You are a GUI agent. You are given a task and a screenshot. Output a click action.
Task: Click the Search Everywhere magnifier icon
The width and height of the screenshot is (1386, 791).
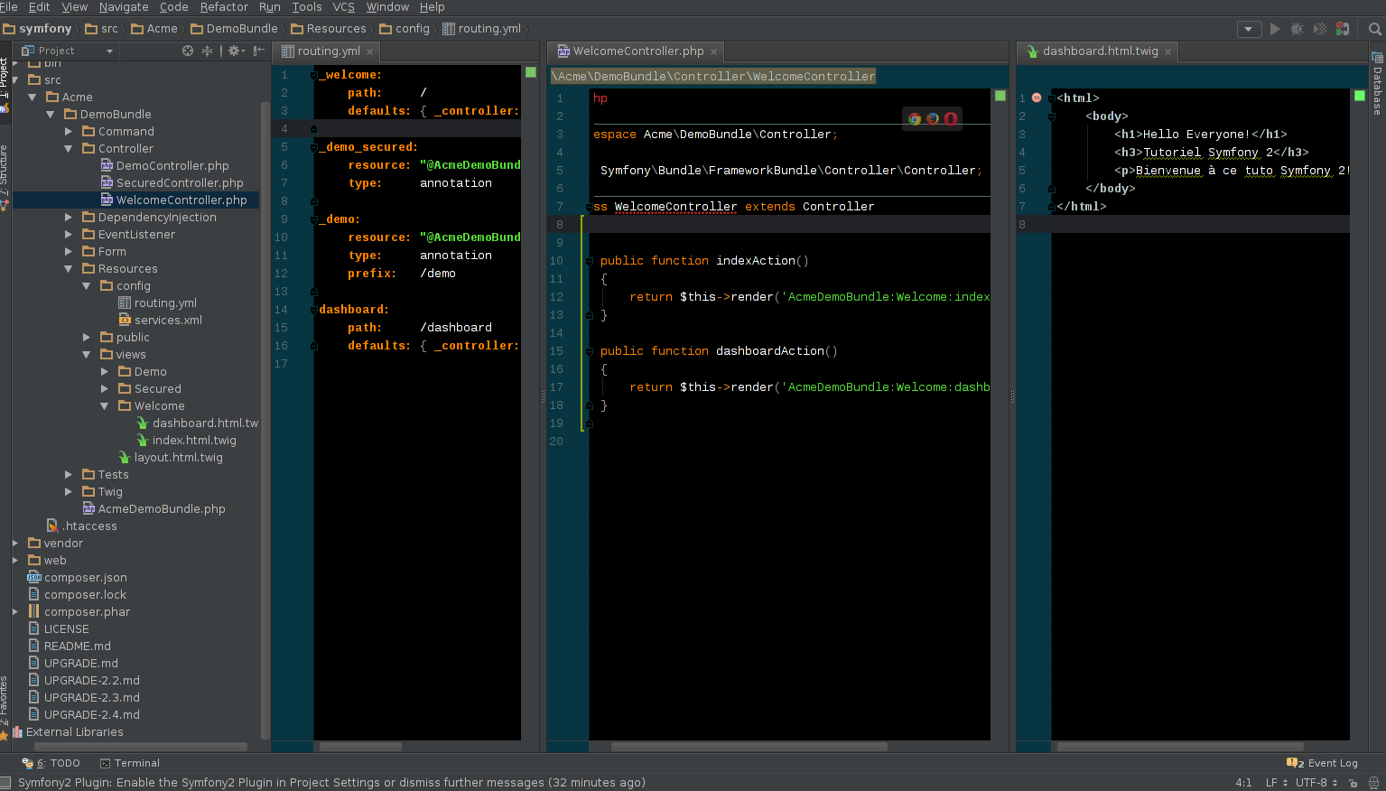(x=1375, y=29)
